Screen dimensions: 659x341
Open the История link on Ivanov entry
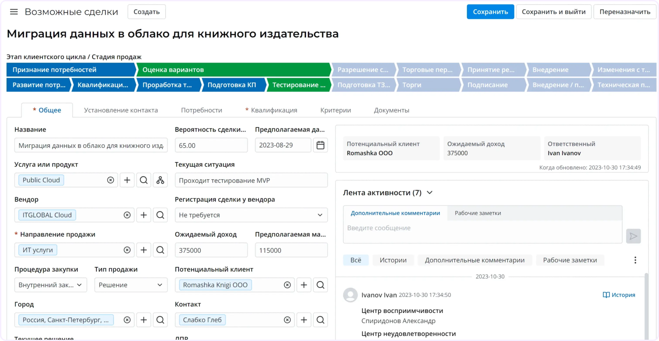click(619, 295)
